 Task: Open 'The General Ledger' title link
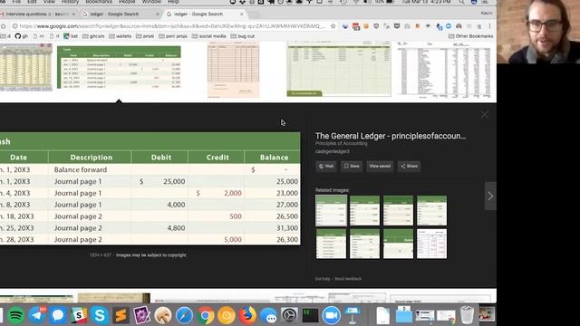click(391, 136)
